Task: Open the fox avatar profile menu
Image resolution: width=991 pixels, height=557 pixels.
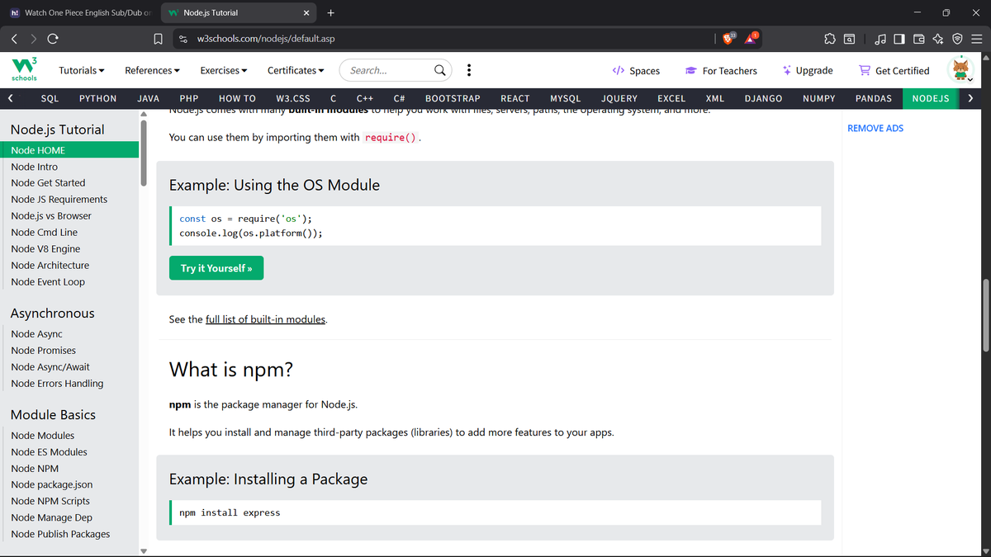Action: pyautogui.click(x=962, y=69)
